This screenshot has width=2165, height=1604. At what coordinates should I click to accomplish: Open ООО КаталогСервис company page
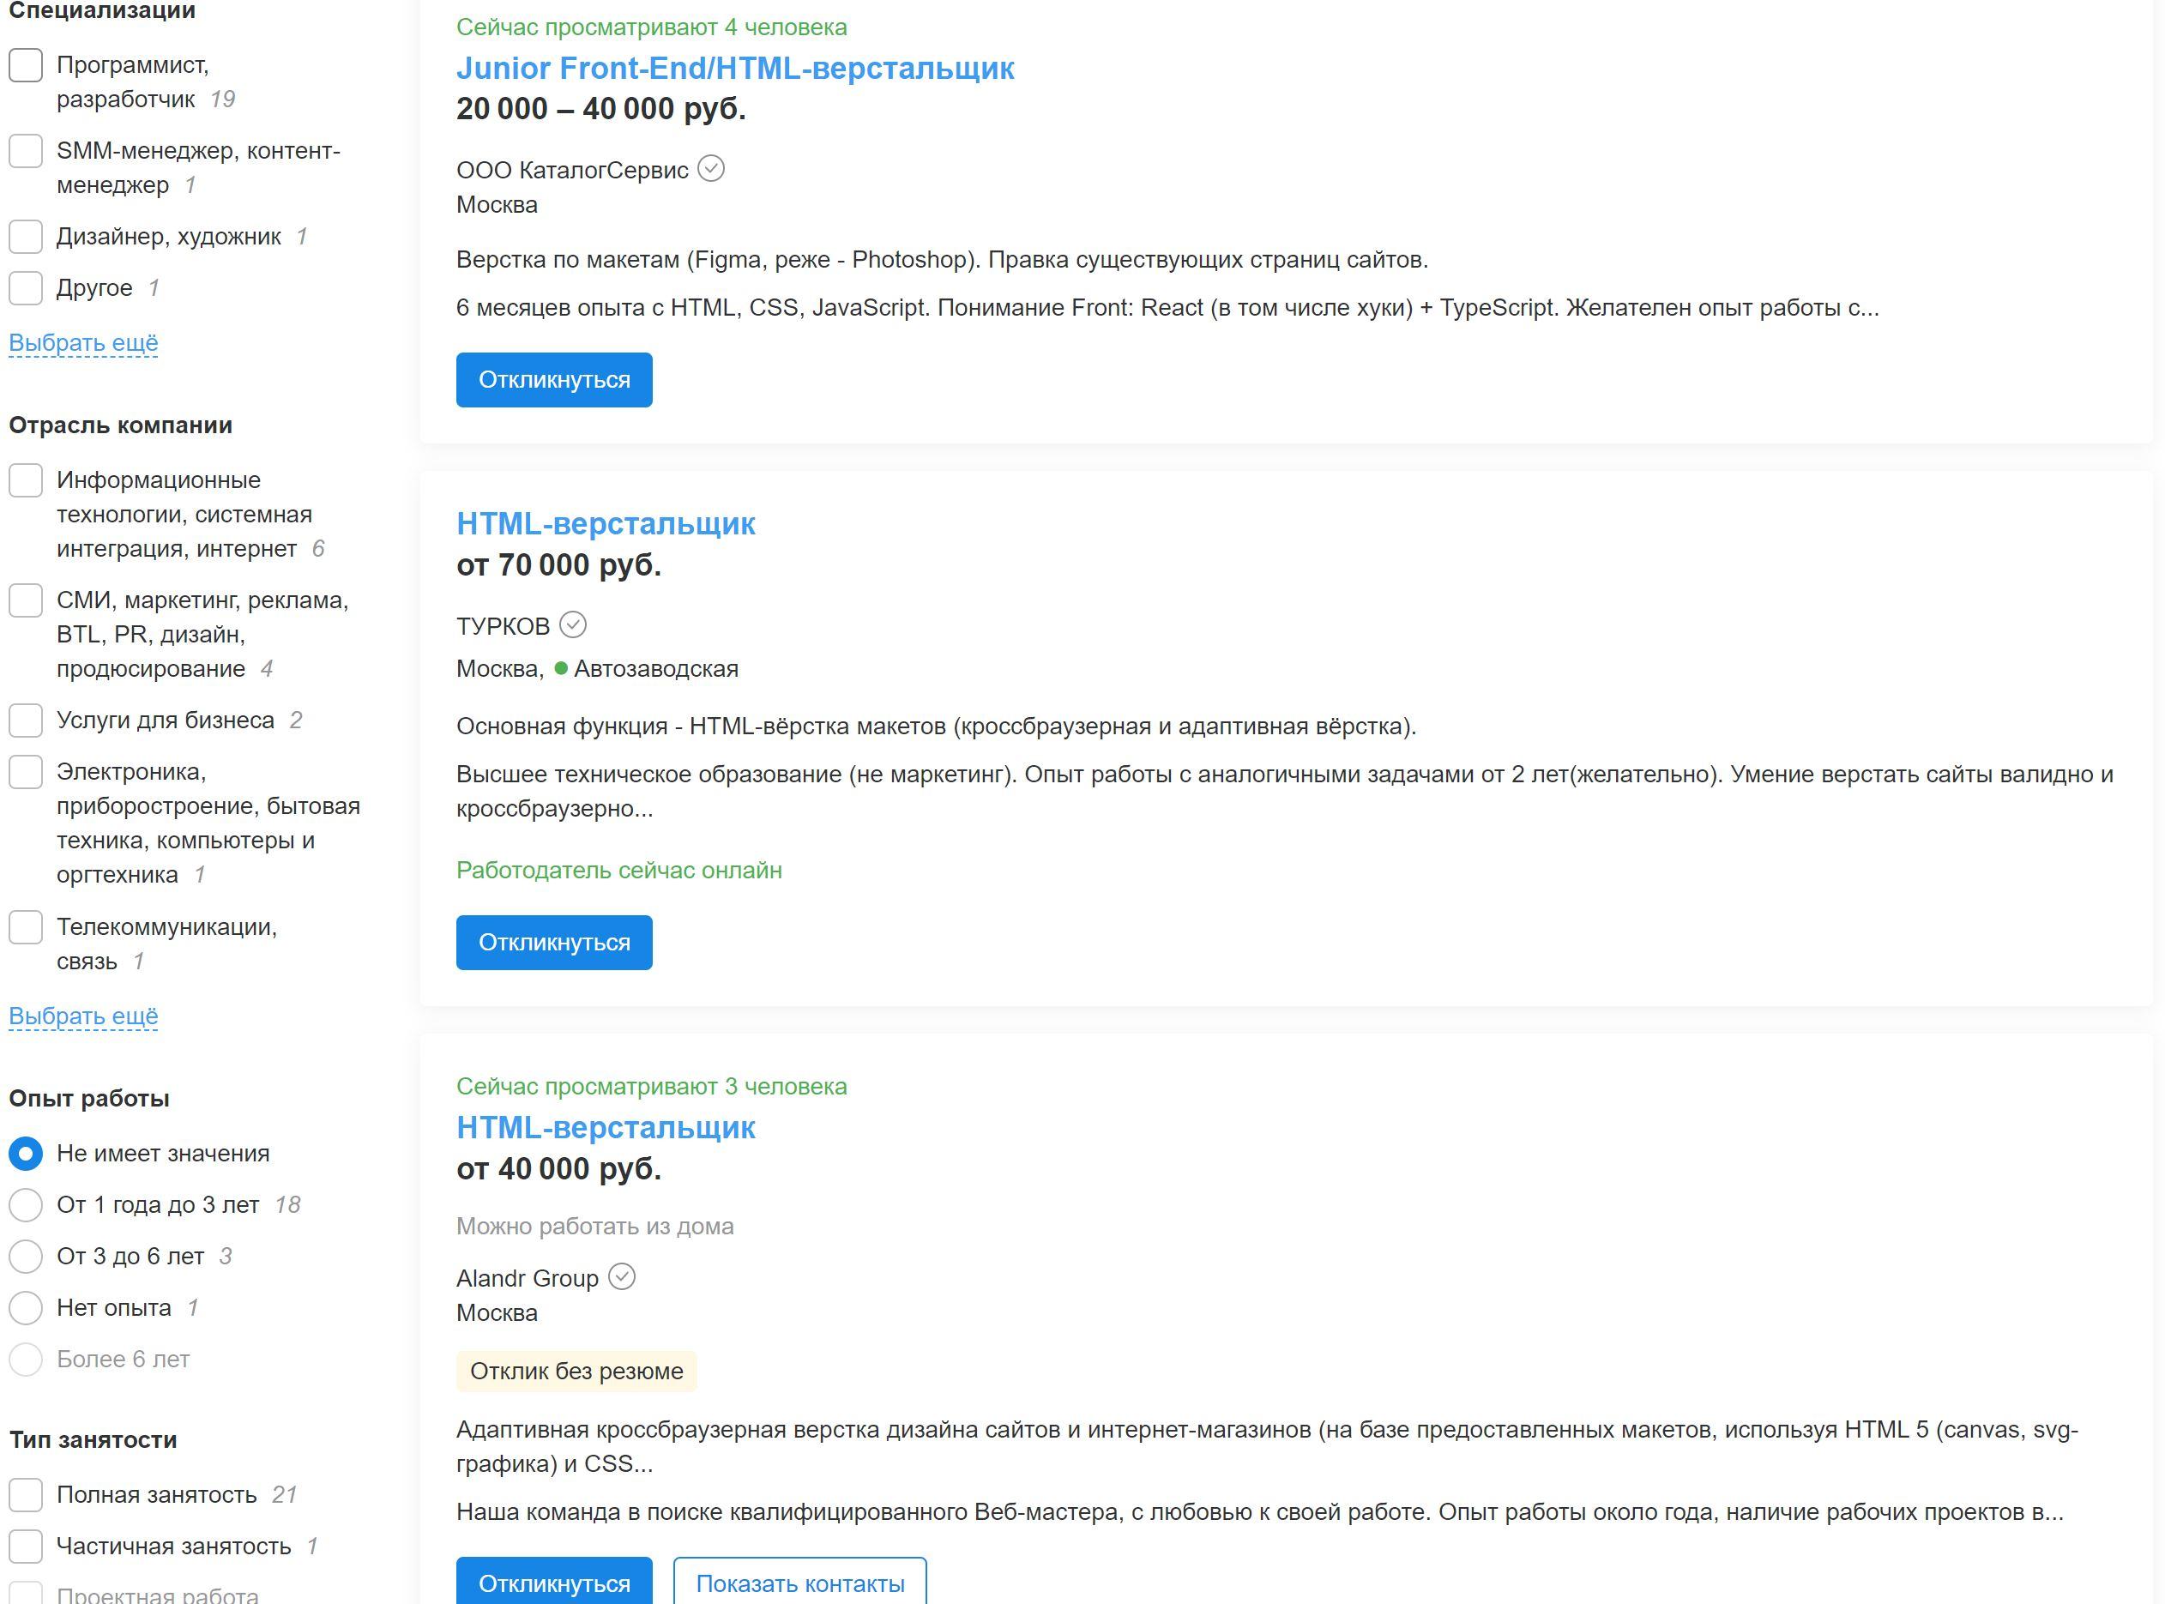[572, 170]
